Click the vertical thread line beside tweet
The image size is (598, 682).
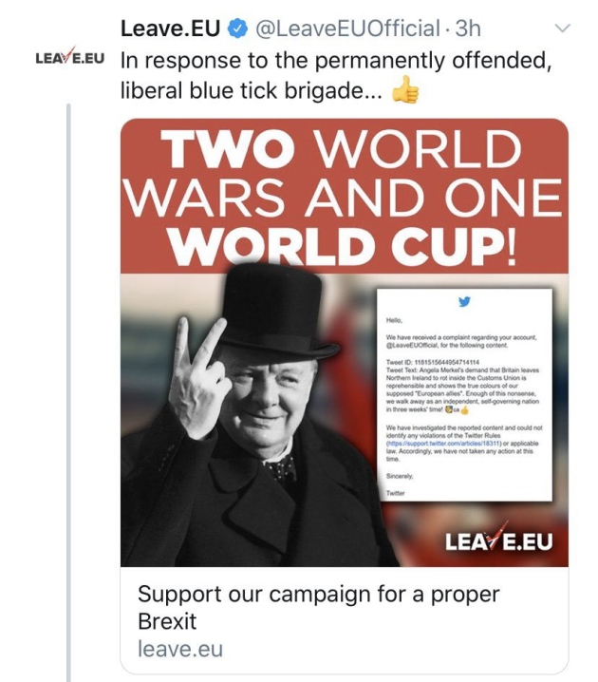[x=69, y=380]
